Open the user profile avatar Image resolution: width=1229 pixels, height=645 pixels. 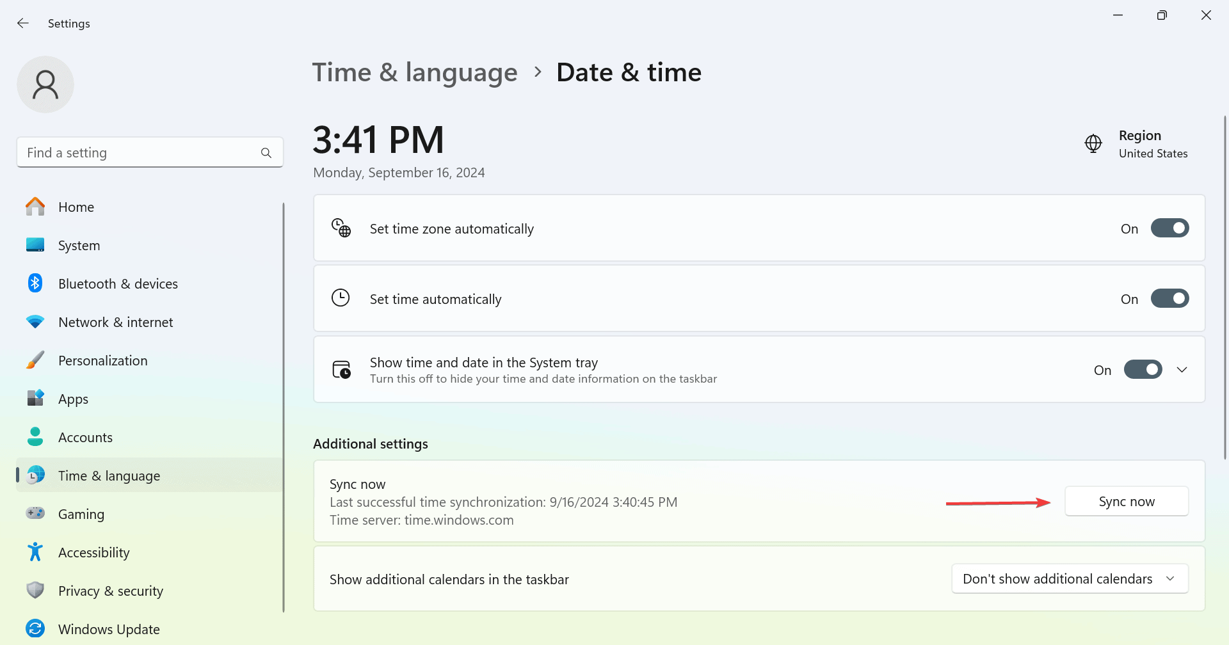coord(45,84)
